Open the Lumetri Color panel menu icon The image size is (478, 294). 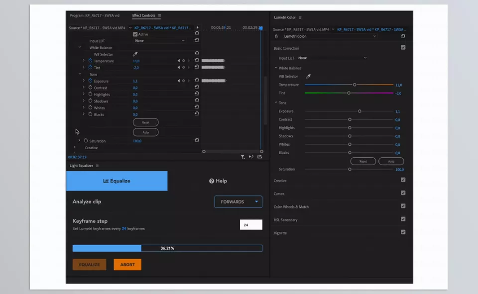[x=300, y=18]
